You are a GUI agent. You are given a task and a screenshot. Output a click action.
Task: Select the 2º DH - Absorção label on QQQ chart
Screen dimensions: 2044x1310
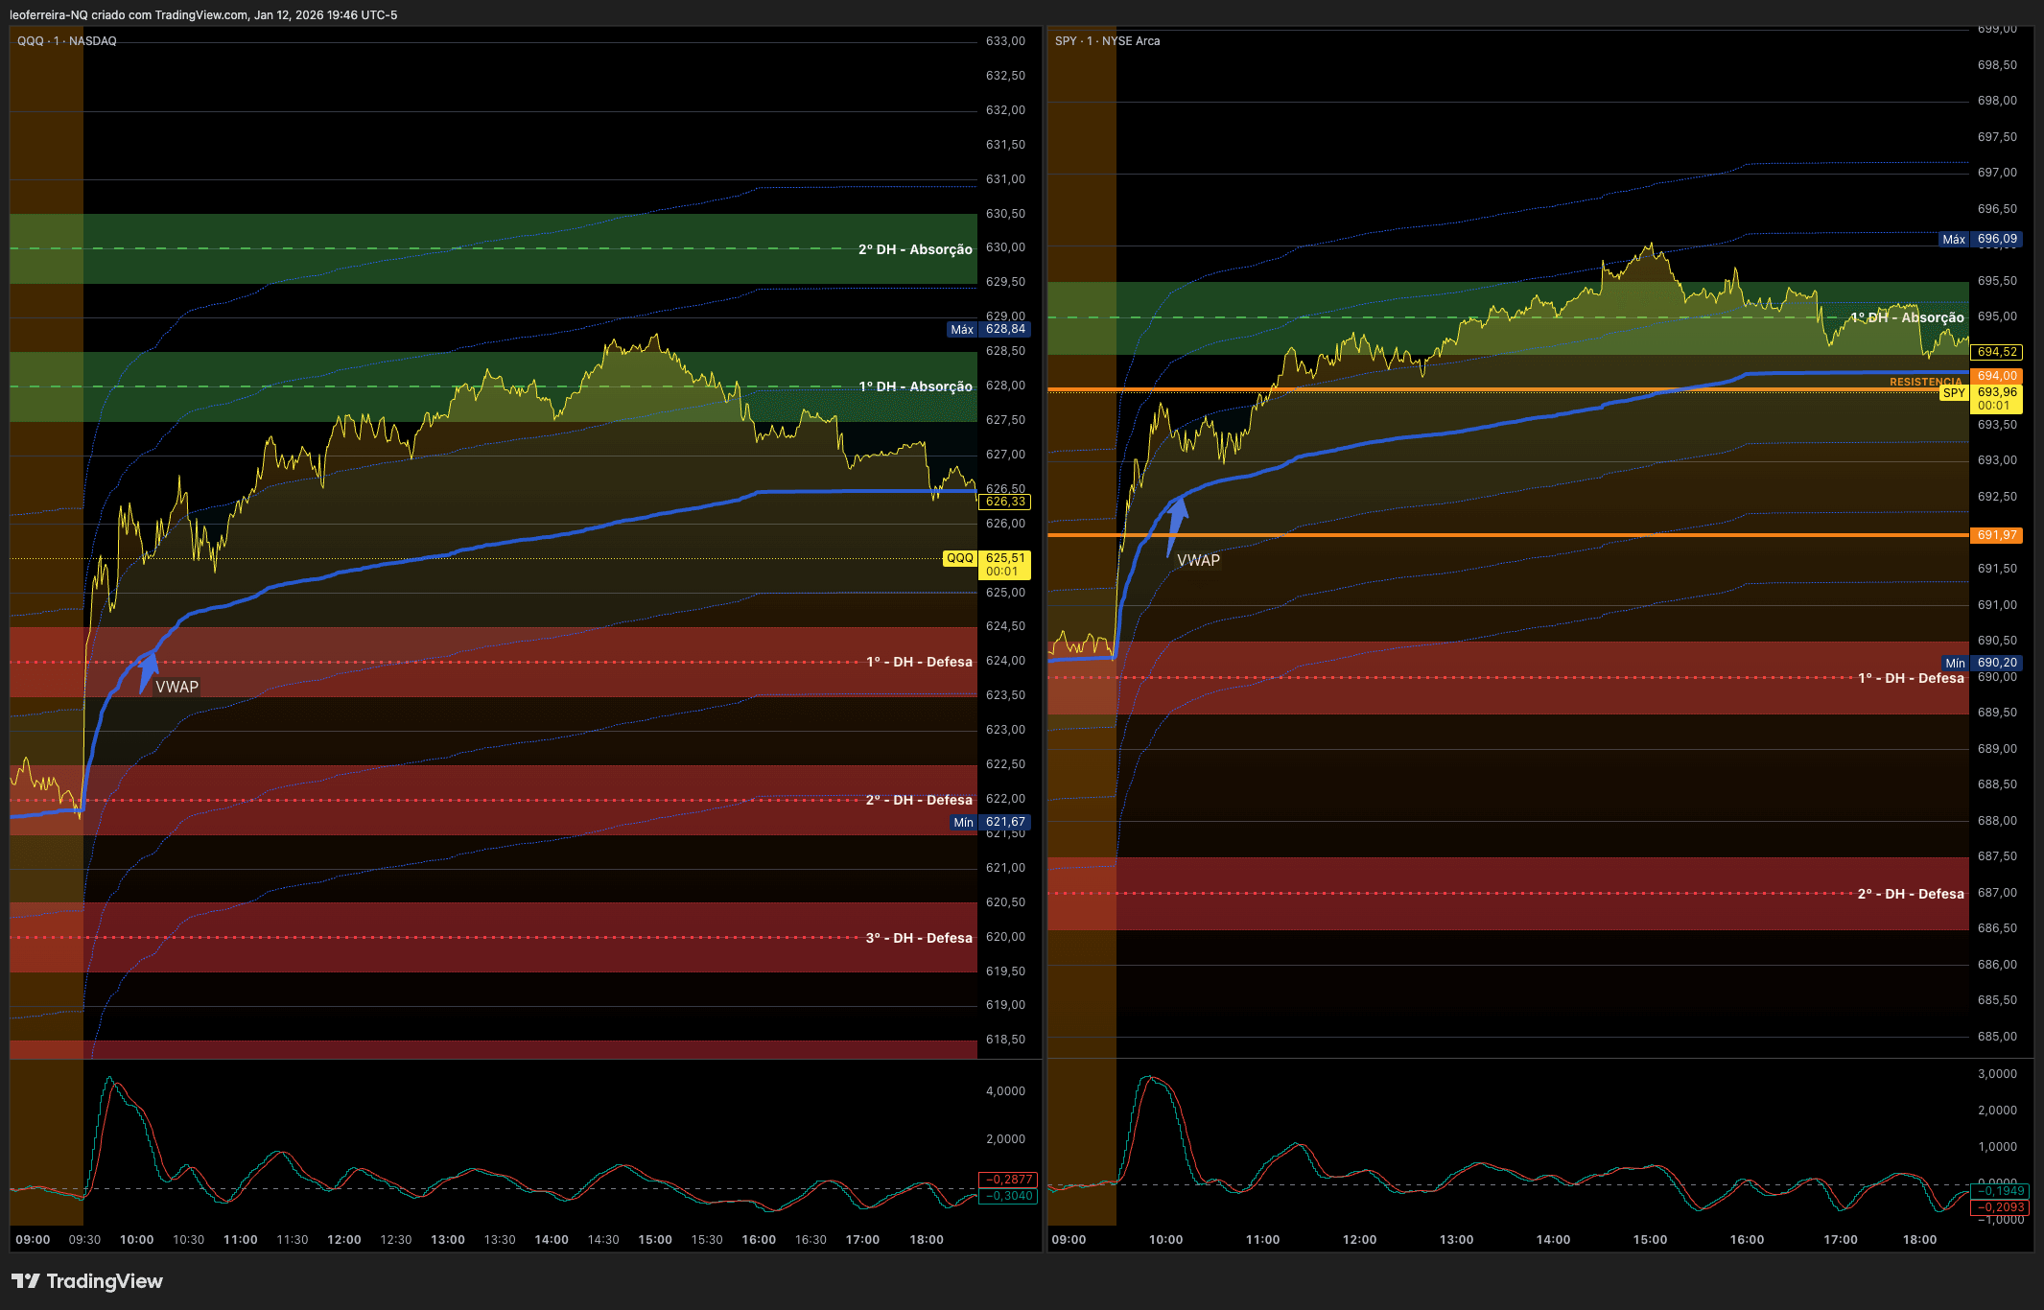click(x=915, y=249)
